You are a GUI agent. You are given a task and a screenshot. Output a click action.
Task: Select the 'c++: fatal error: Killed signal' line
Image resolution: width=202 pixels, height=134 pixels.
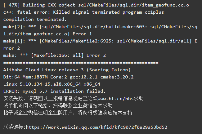coord(83,12)
